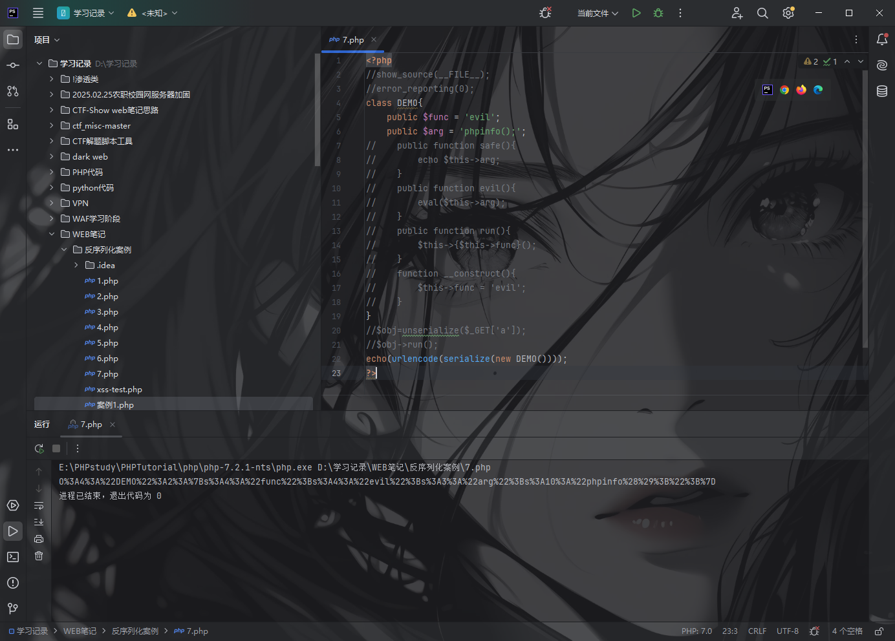The width and height of the screenshot is (895, 641).
Task: Open the warnings inspection widget
Action: pyautogui.click(x=820, y=61)
